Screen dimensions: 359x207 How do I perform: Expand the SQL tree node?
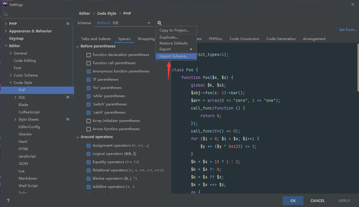pyautogui.click(x=15, y=97)
